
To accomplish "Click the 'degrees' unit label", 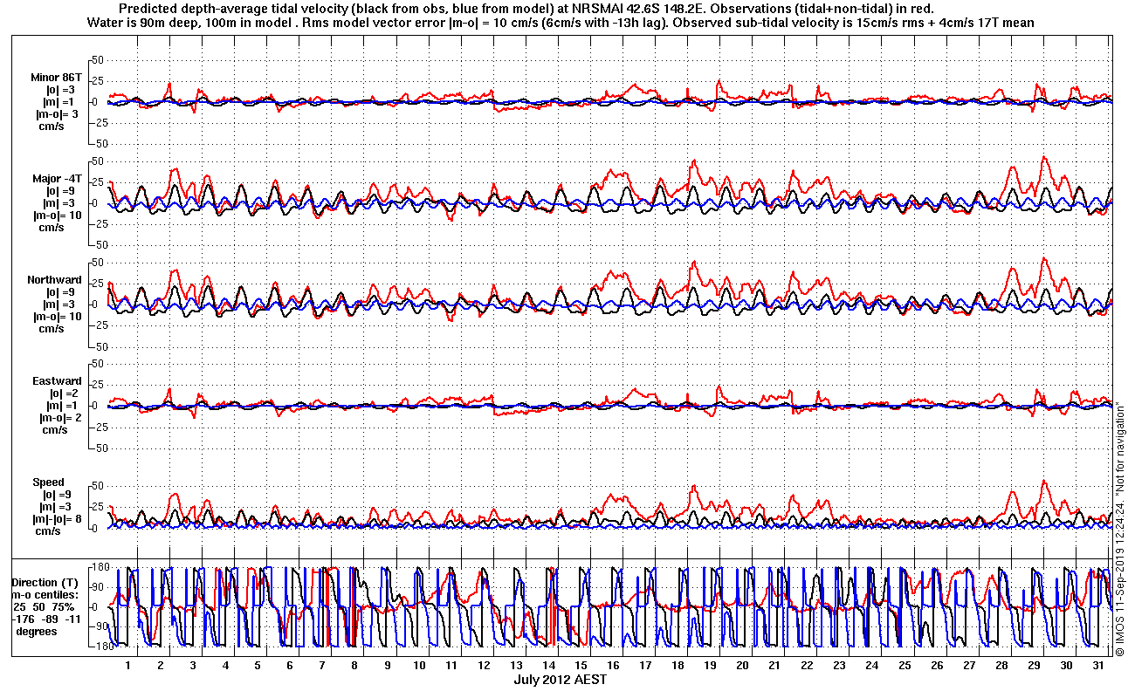I will [x=37, y=631].
